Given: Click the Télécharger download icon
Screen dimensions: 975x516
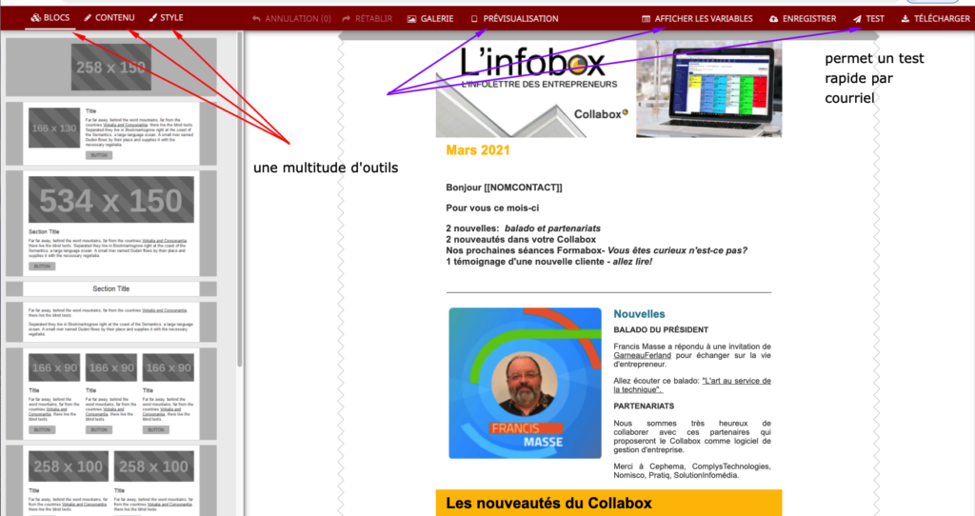Looking at the screenshot, I should [x=905, y=19].
